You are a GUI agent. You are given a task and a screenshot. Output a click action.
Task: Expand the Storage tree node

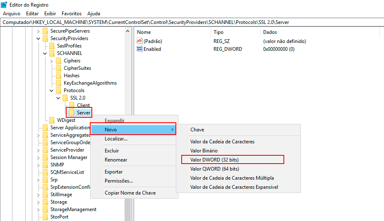coord(38,202)
